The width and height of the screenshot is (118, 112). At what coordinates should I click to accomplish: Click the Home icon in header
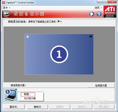tap(92, 14)
